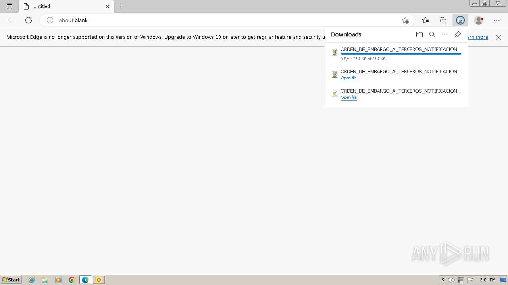Open More options in Downloads panel
The image size is (508, 285).
[445, 34]
